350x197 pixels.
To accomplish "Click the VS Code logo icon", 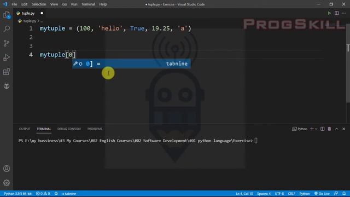I will coord(5,4).
